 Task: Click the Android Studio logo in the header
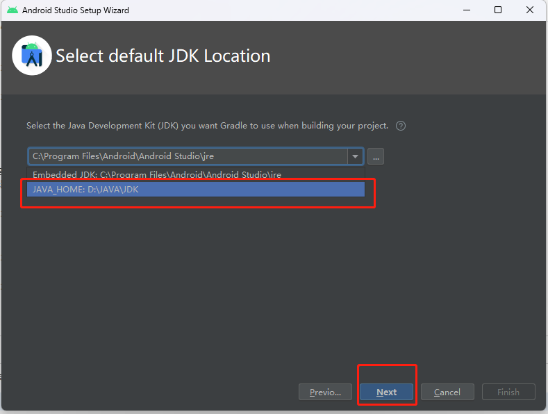click(32, 56)
